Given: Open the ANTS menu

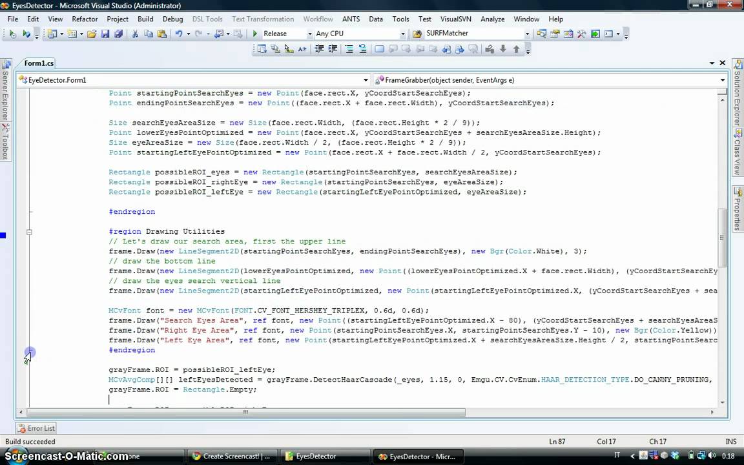Looking at the screenshot, I should tap(351, 19).
